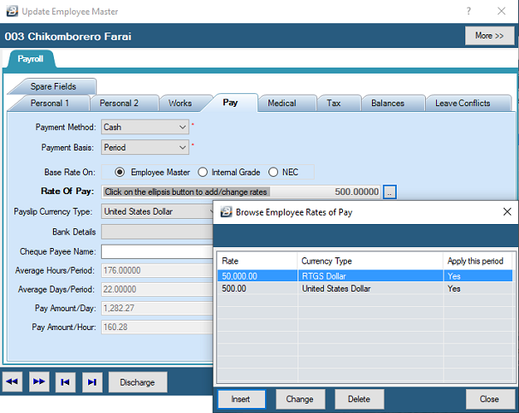Click Apply this period column header
The height and width of the screenshot is (413, 519).
click(478, 261)
